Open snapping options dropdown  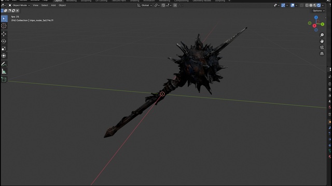pyautogui.click(x=169, y=5)
